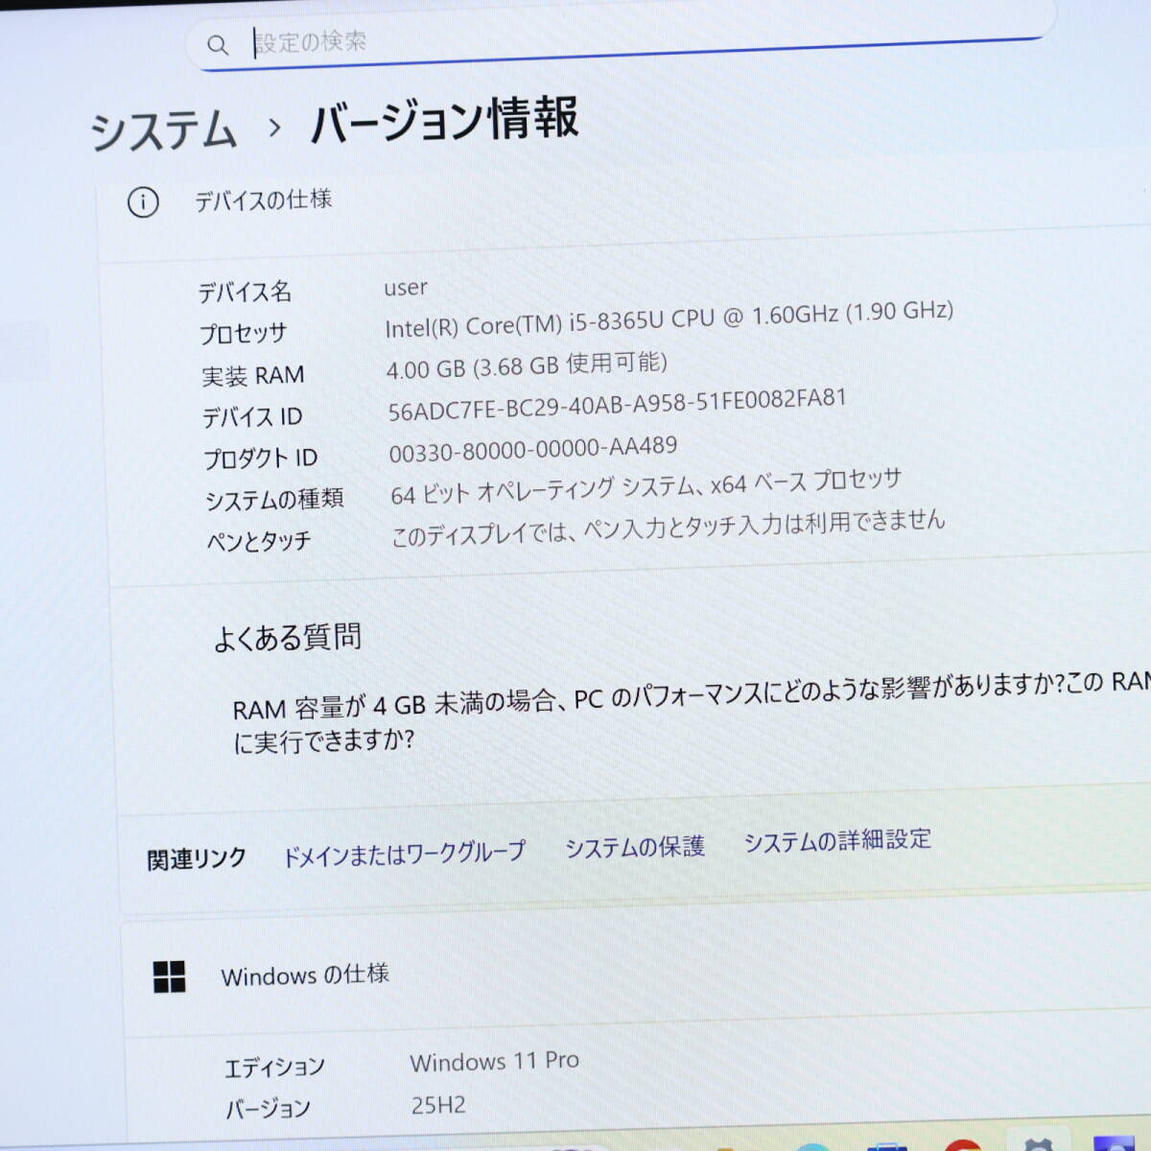Select the デバイス ID label
This screenshot has width=1151, height=1151.
pyautogui.click(x=252, y=417)
